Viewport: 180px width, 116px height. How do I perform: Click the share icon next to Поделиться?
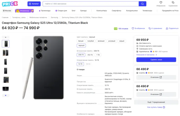click(x=167, y=28)
